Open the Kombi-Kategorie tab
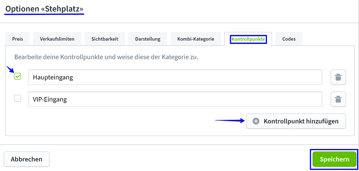This screenshot has width=359, height=171. pos(195,39)
